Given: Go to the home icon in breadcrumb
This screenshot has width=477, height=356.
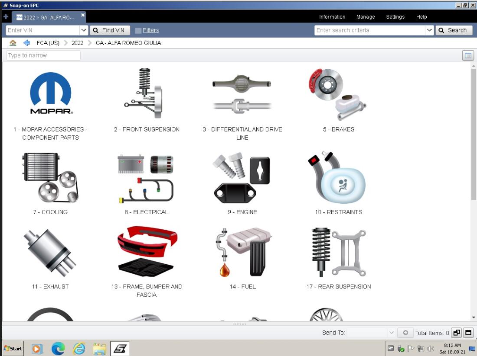Looking at the screenshot, I should 13,43.
